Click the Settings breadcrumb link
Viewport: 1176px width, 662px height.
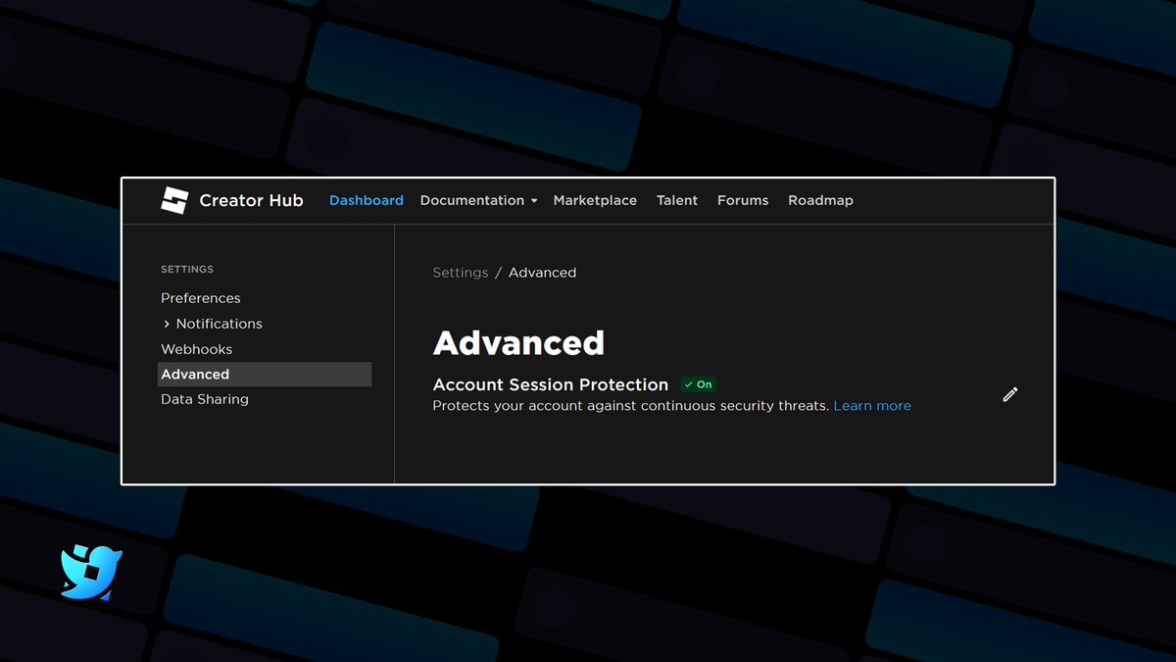461,273
